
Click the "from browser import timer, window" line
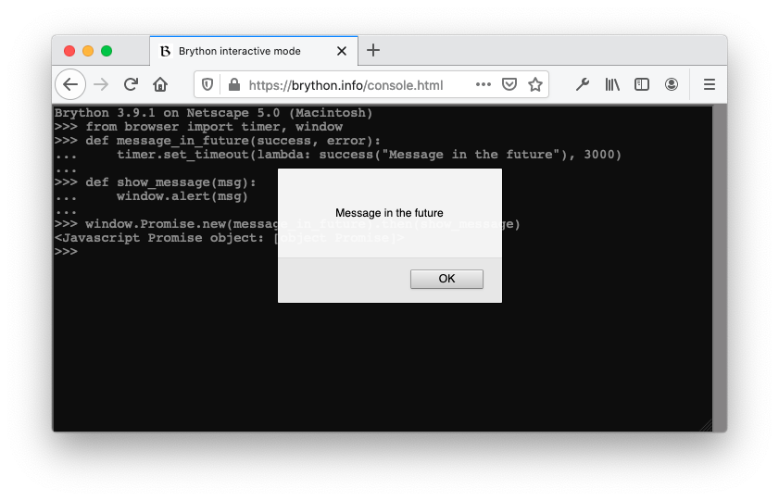198,127
